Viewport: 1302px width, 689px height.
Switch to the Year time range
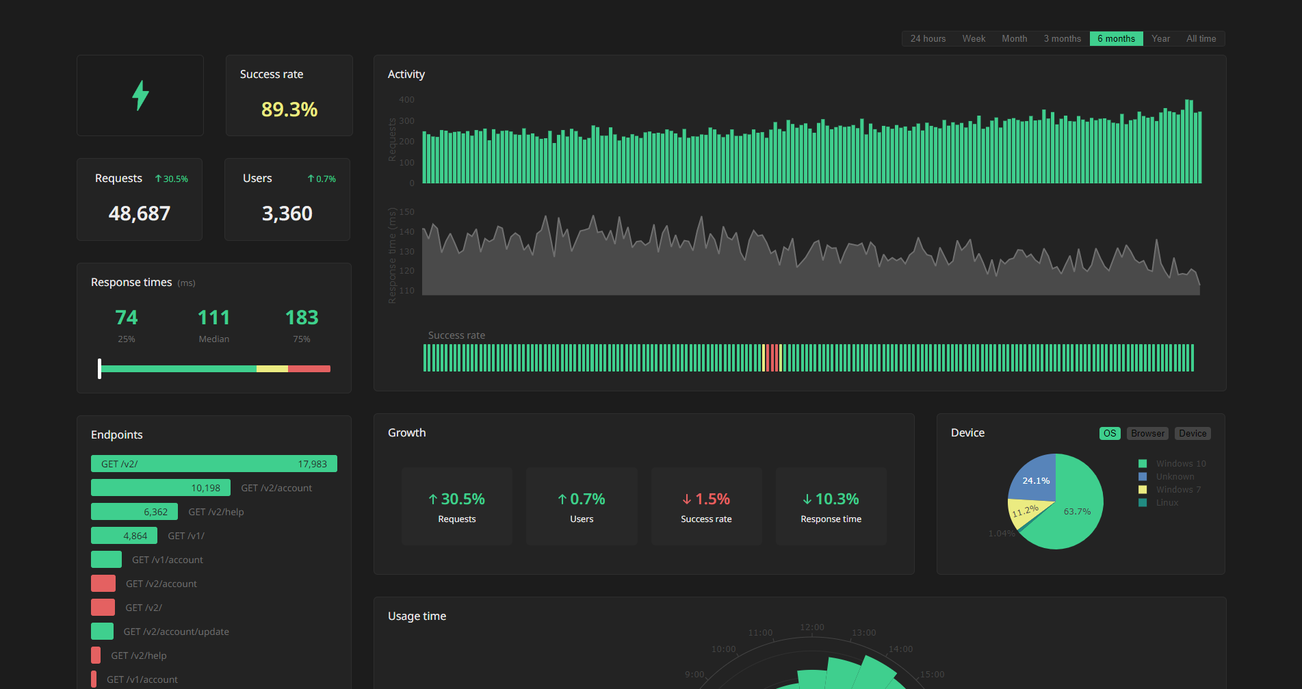tap(1160, 39)
